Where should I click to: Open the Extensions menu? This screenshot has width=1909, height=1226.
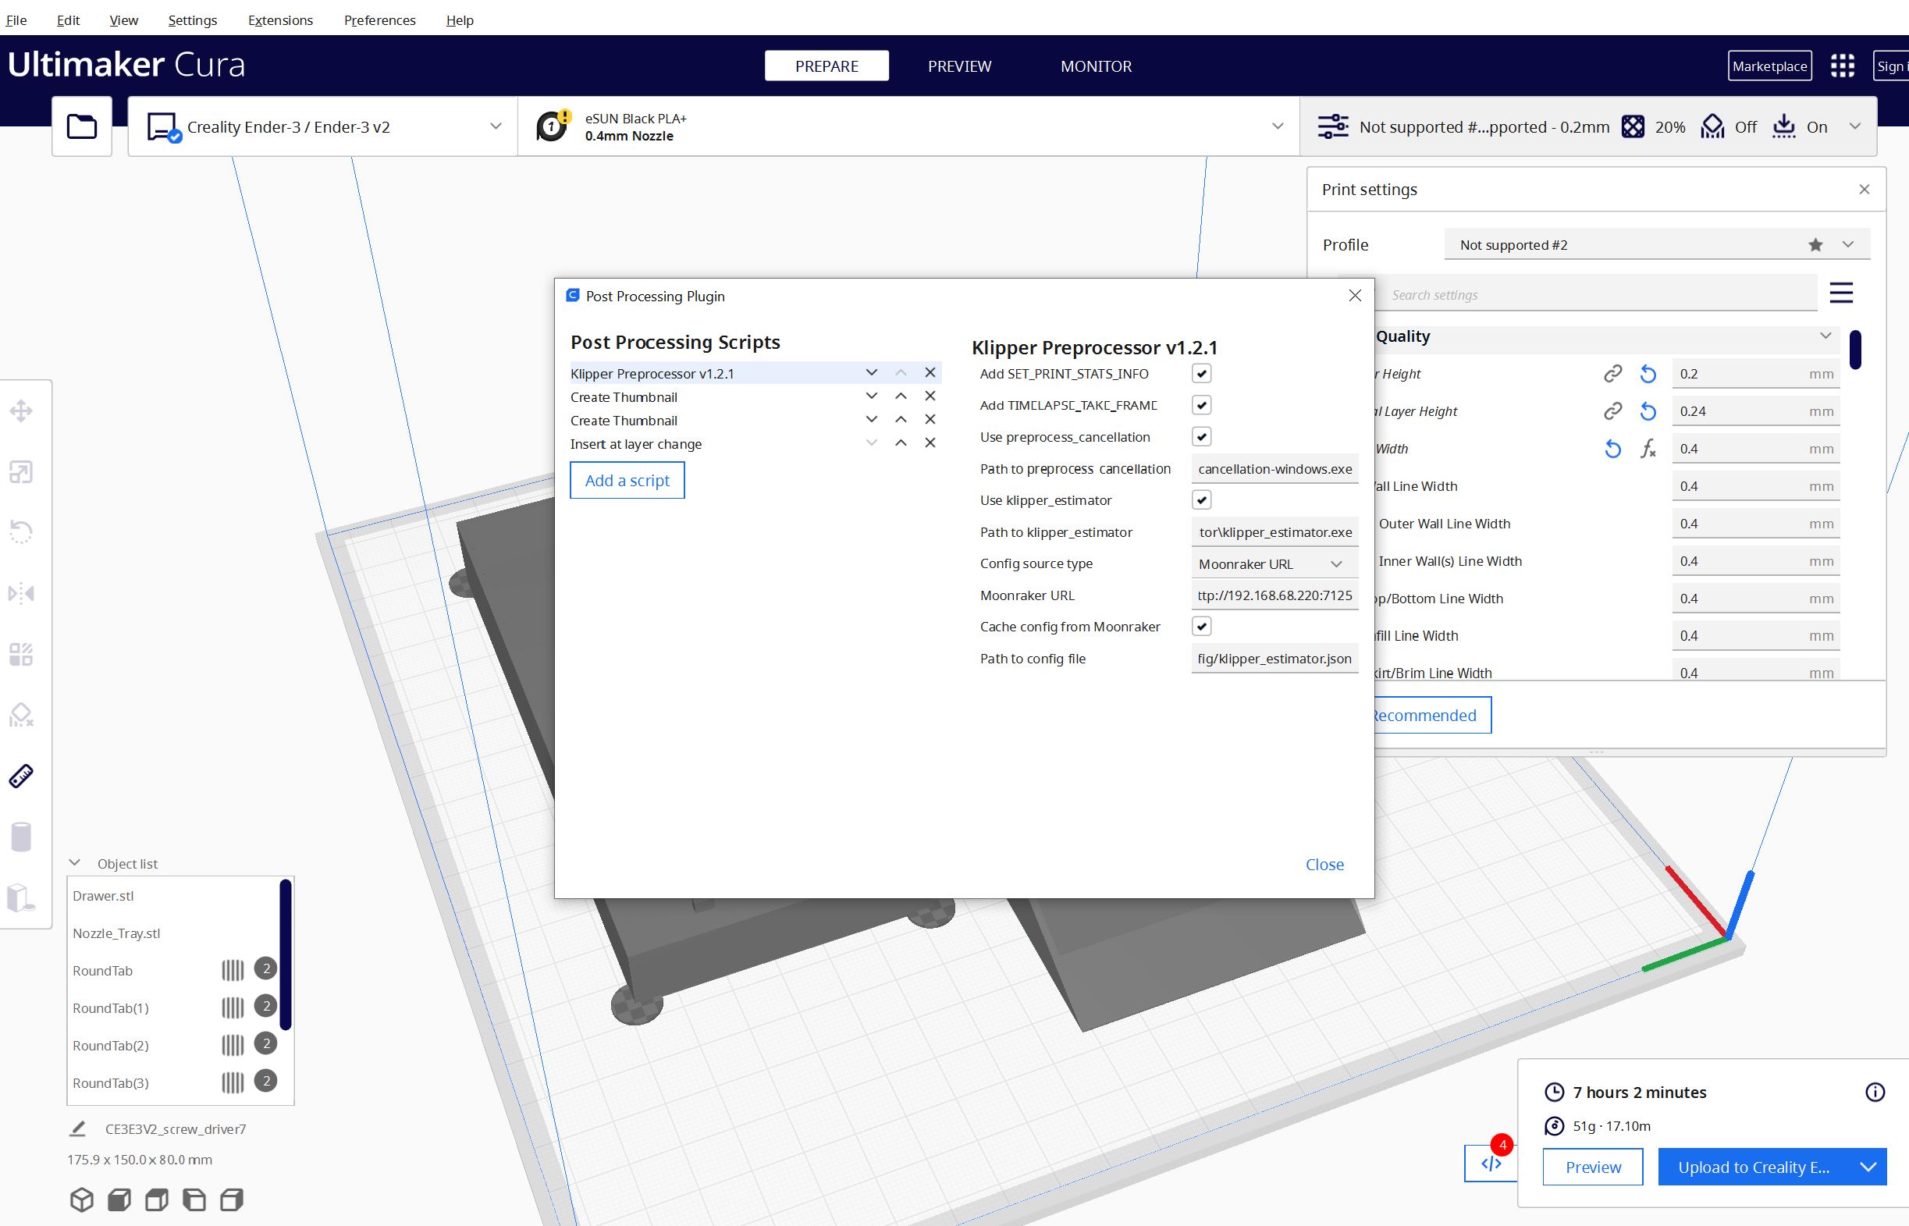279,20
